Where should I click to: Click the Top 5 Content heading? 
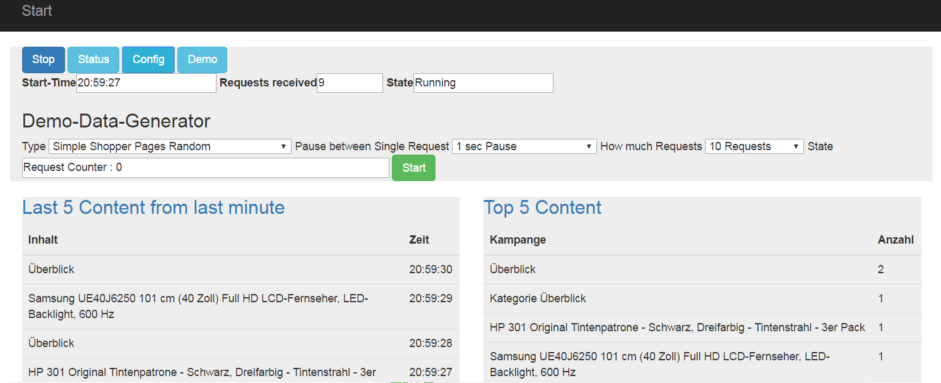click(x=542, y=207)
